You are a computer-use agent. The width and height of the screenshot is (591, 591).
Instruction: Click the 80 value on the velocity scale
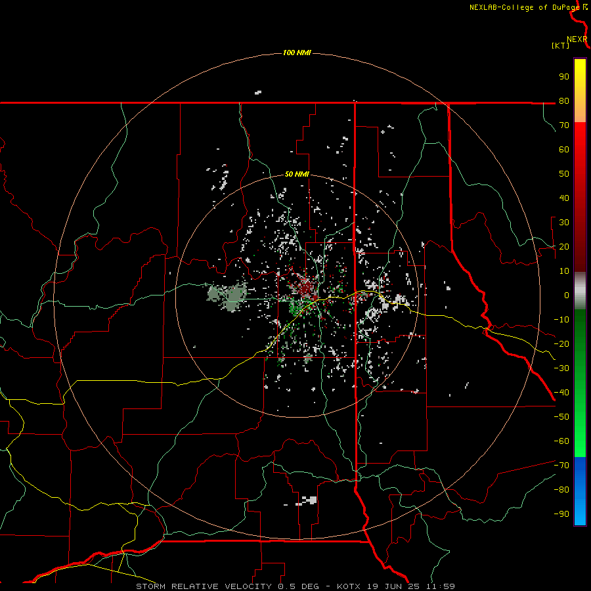click(x=564, y=100)
